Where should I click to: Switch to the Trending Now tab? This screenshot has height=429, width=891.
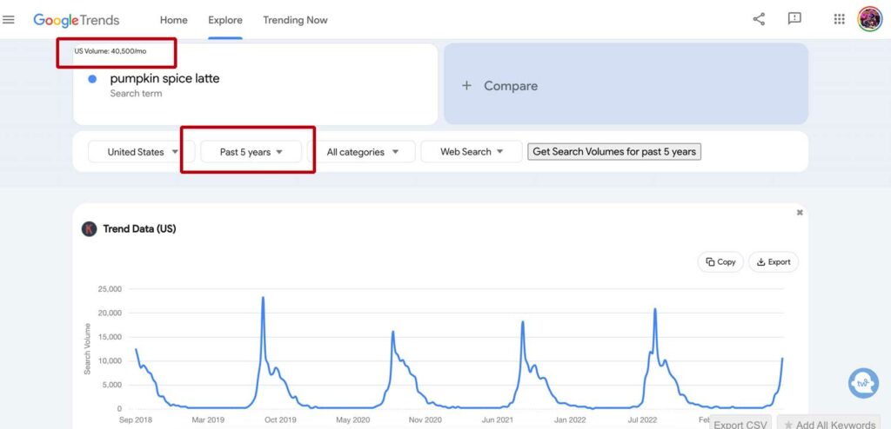click(x=295, y=20)
